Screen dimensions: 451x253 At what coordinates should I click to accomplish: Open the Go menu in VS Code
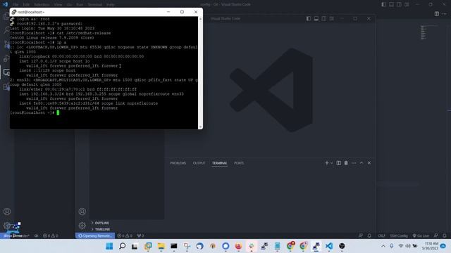(x=69, y=5)
